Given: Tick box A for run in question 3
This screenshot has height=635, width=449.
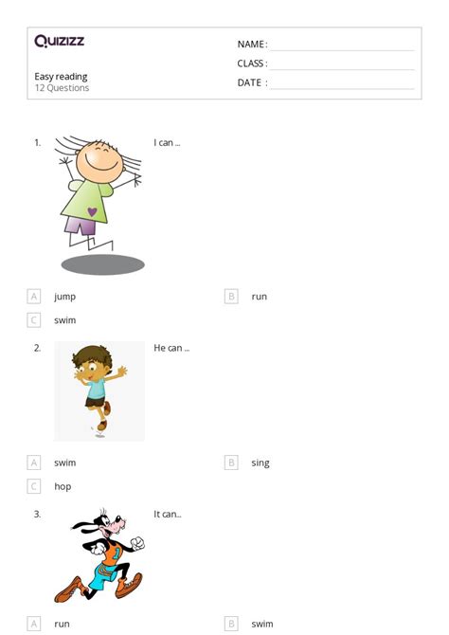Looking at the screenshot, I should point(33,624).
